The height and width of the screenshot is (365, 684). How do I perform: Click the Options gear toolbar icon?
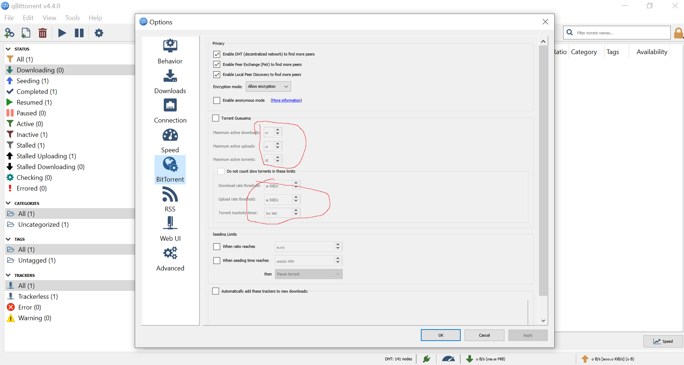click(99, 33)
